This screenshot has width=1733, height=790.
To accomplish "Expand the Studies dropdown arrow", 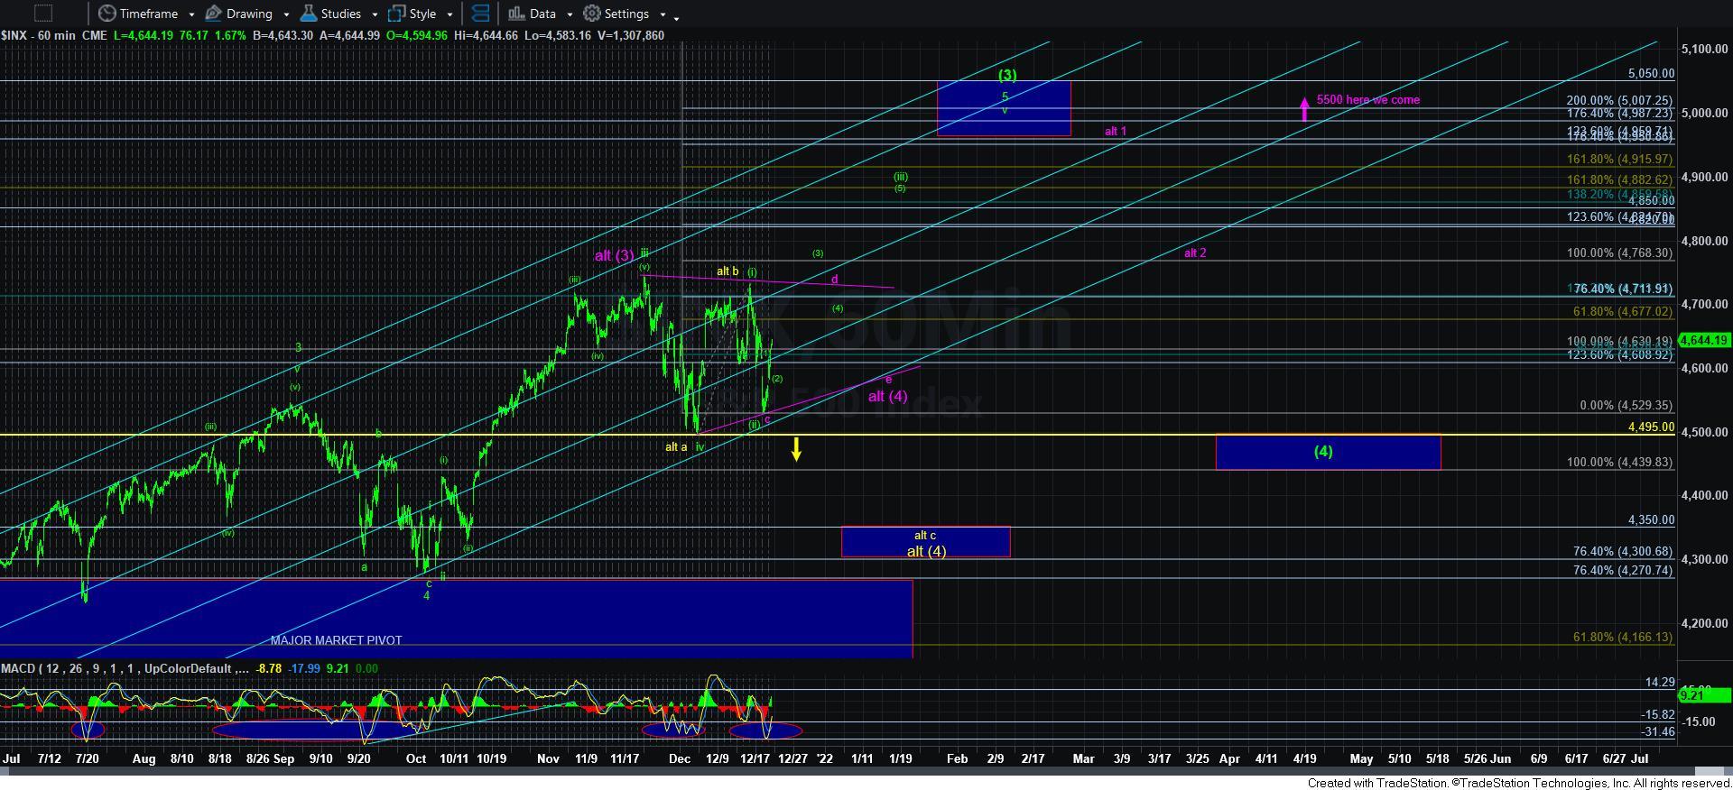I will pos(375,14).
